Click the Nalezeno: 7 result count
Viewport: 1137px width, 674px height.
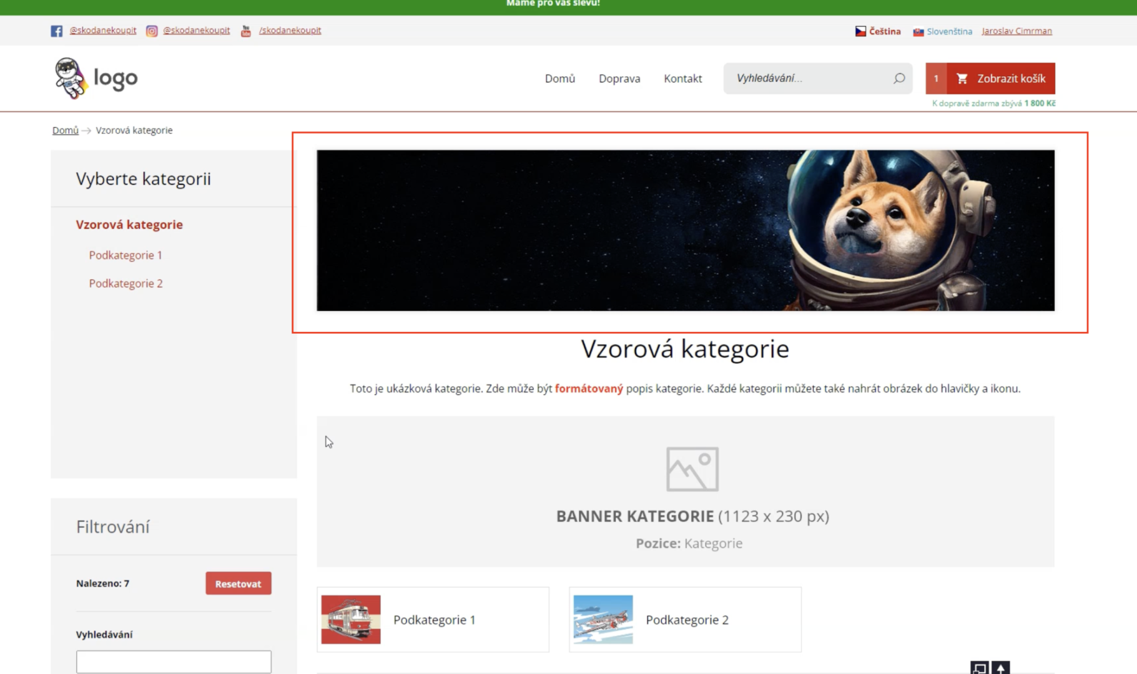pyautogui.click(x=102, y=584)
